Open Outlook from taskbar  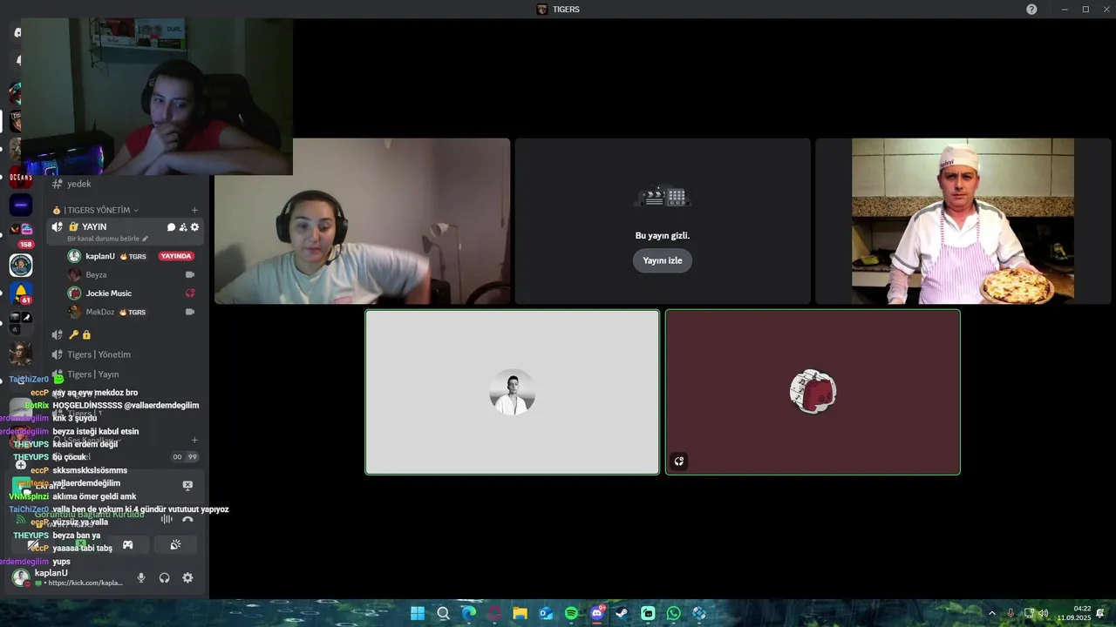pyautogui.click(x=546, y=613)
